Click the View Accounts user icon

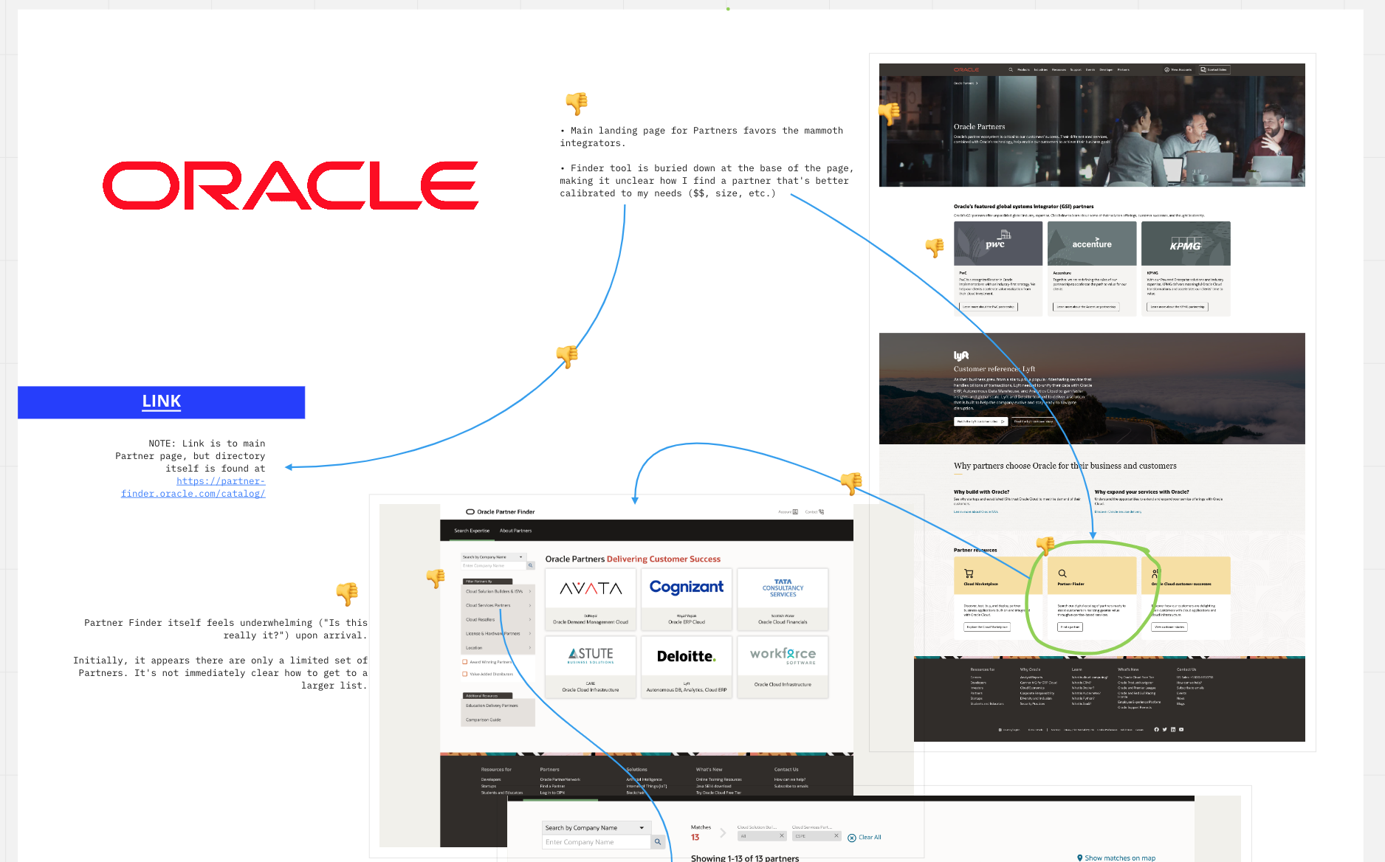1166,69
